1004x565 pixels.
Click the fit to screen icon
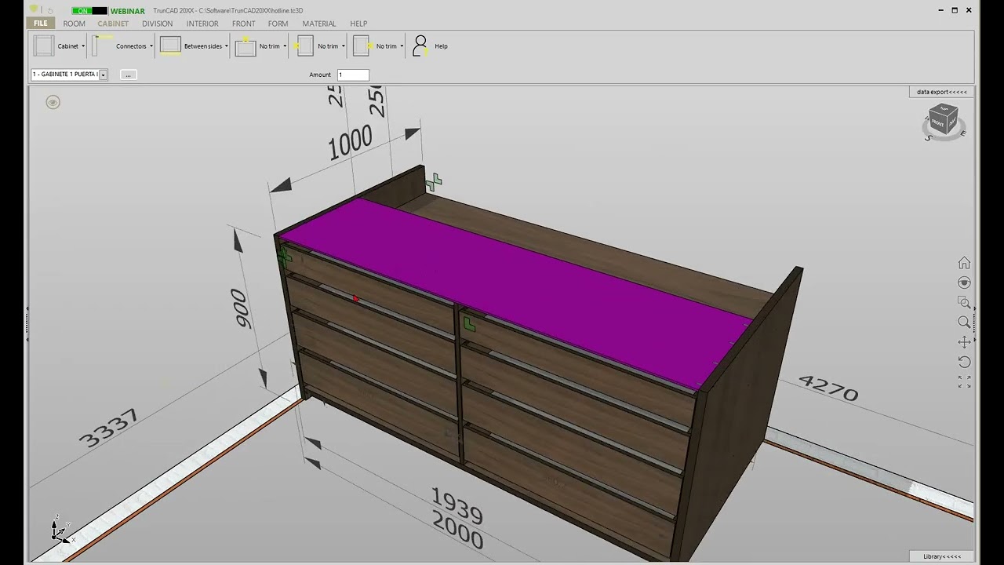pyautogui.click(x=964, y=381)
